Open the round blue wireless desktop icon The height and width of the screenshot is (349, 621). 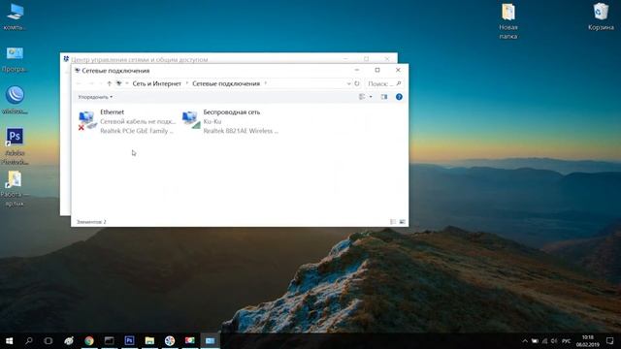tap(15, 100)
